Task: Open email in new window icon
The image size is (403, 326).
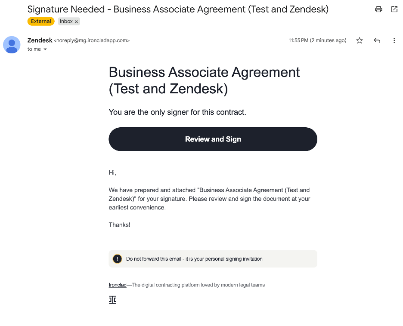Action: coord(394,9)
